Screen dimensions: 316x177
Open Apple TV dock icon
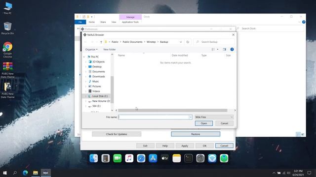coord(164,158)
